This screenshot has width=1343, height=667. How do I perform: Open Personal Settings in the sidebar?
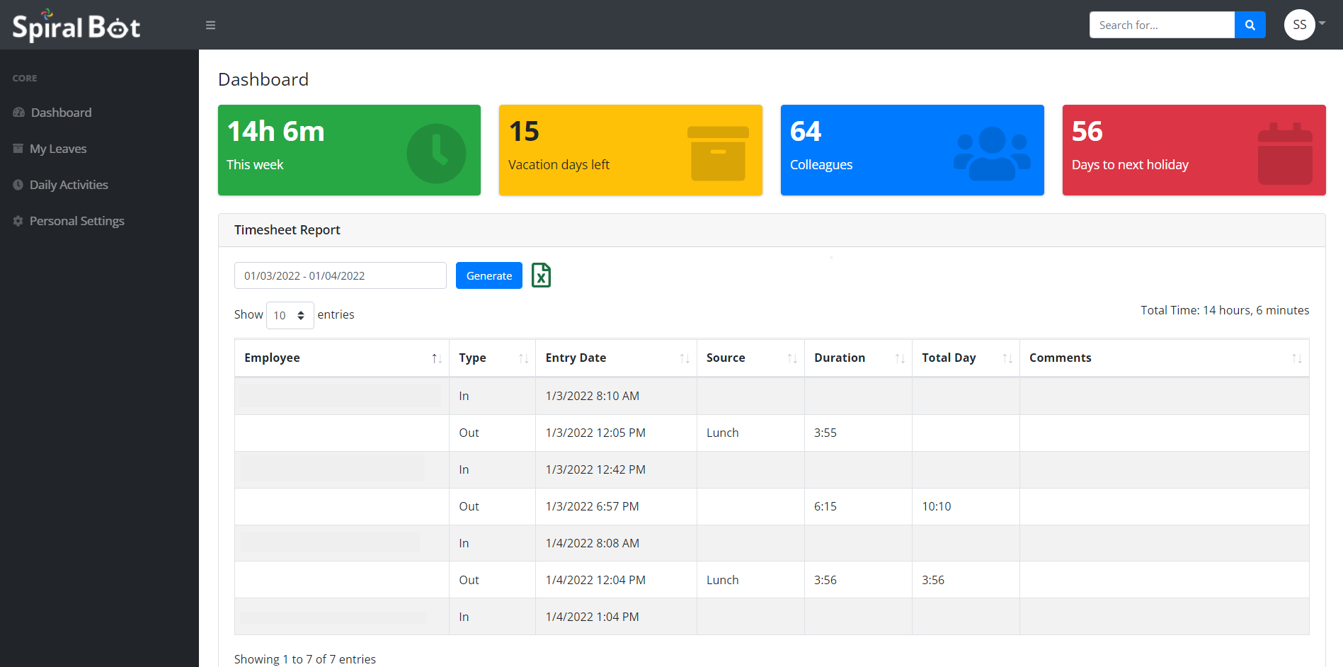[76, 221]
